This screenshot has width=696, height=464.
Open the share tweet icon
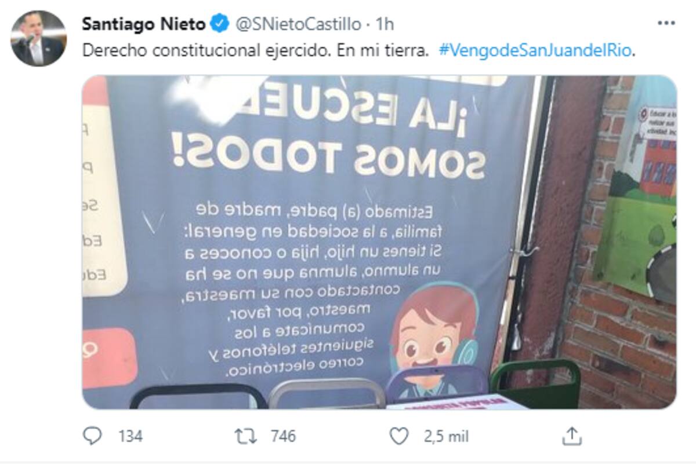point(572,436)
